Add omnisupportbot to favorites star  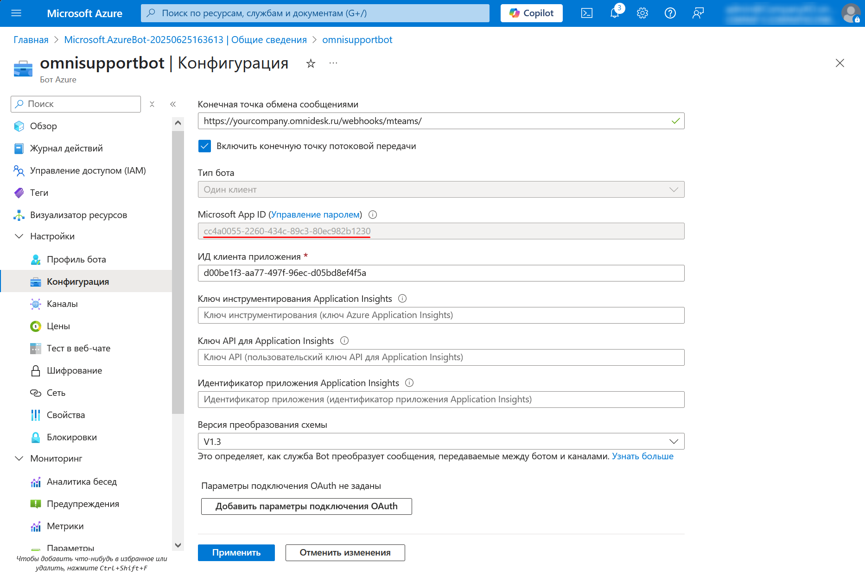pyautogui.click(x=311, y=63)
